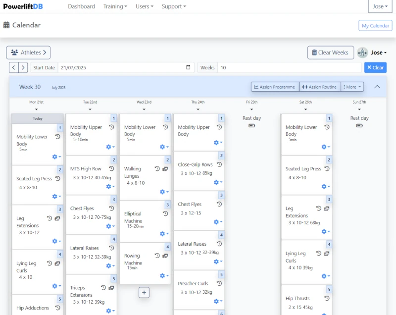Image resolution: width=396 pixels, height=315 pixels.
Task: Collapse the Week 30 panel chevron
Action: pyautogui.click(x=377, y=86)
